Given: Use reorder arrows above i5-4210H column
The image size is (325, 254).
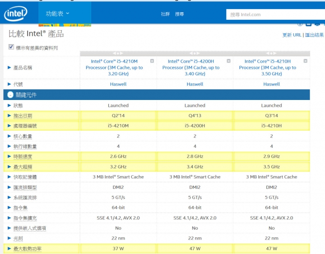Looking at the screenshot, I should [271, 53].
